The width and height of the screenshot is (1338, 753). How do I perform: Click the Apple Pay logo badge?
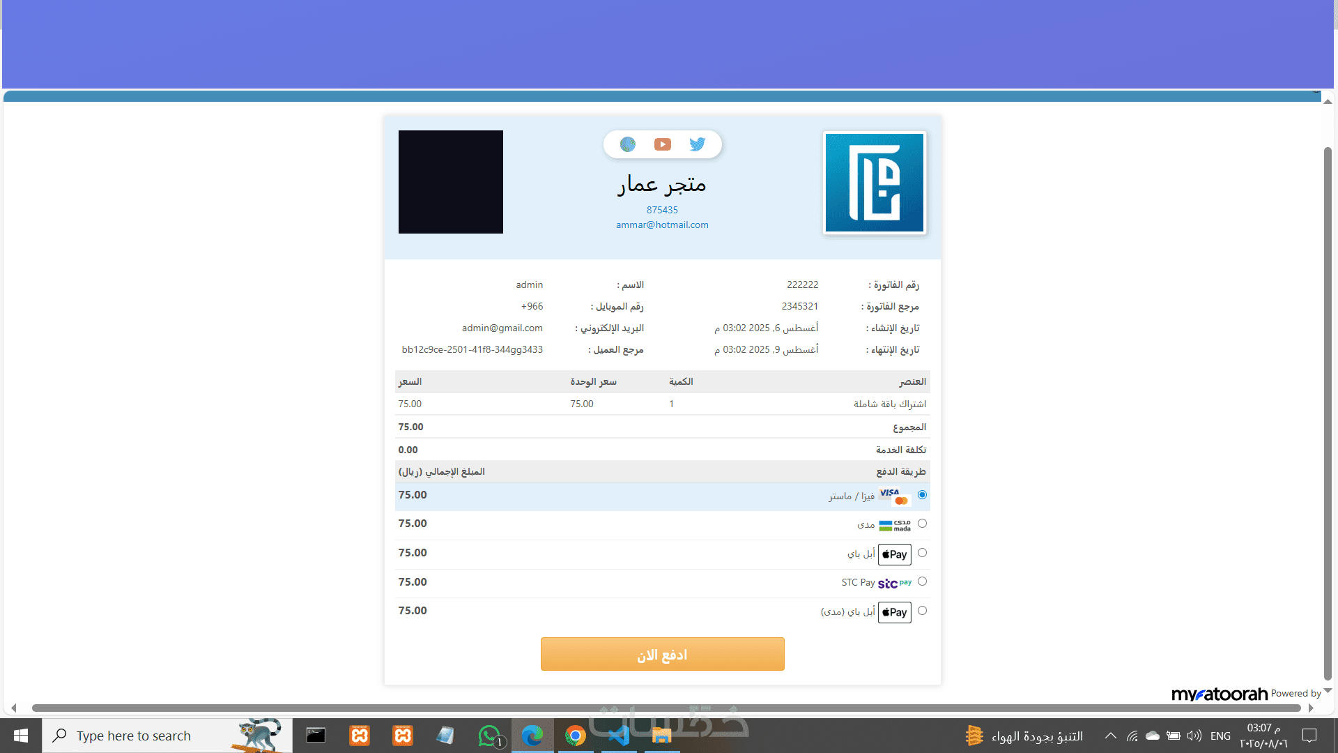[x=894, y=554]
